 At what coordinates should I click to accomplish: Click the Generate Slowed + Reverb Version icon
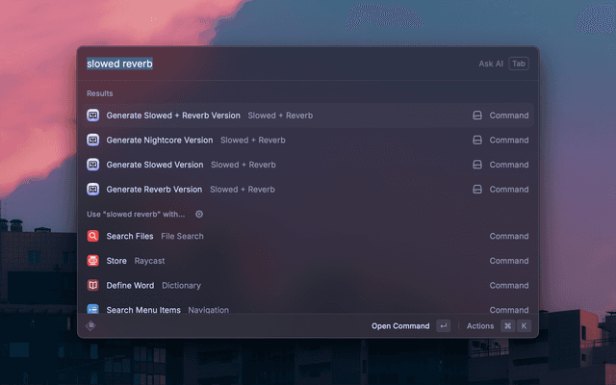93,115
